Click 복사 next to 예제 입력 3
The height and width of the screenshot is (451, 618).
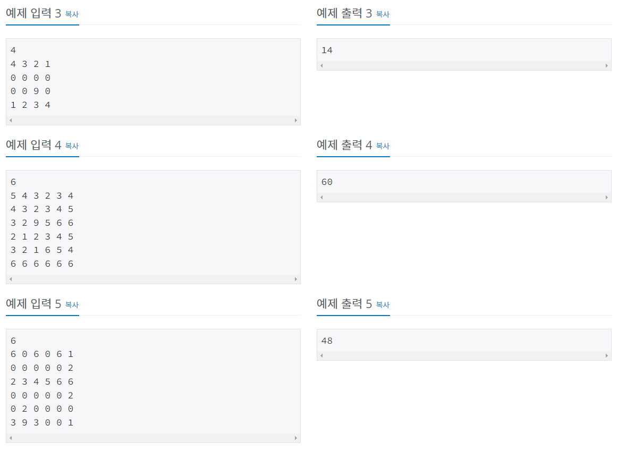(x=71, y=14)
